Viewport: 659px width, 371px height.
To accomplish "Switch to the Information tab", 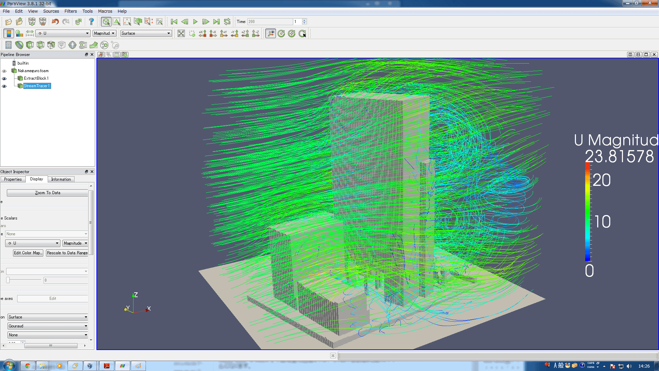I will click(61, 179).
